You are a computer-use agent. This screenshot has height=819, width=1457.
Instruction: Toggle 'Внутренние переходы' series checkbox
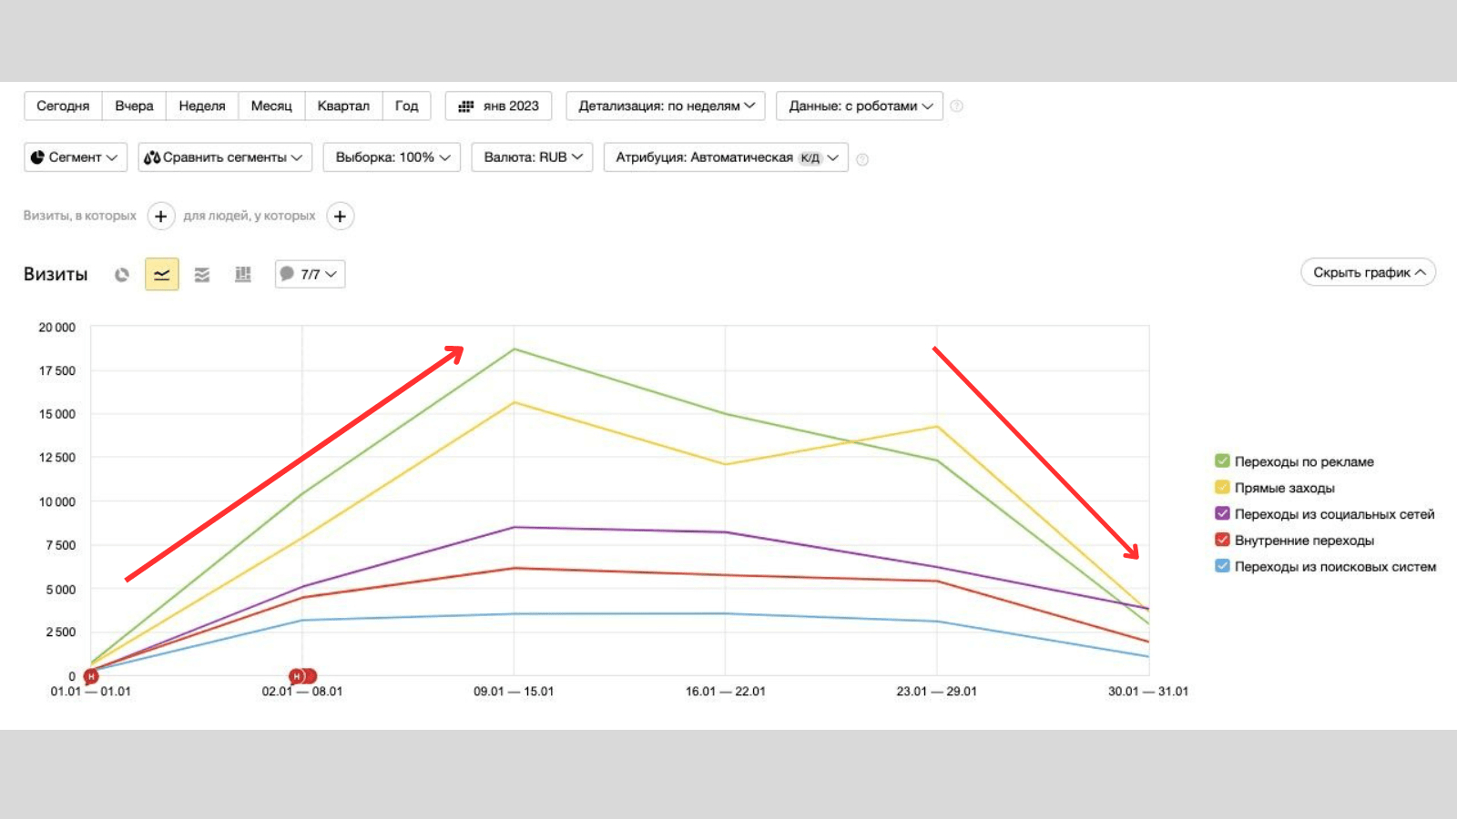(x=1222, y=541)
